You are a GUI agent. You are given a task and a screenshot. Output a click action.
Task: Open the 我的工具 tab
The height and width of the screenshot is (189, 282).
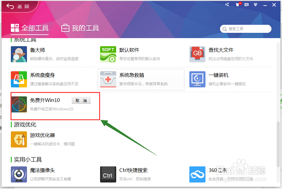point(80,28)
